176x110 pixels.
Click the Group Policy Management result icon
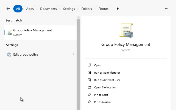pos(9,33)
